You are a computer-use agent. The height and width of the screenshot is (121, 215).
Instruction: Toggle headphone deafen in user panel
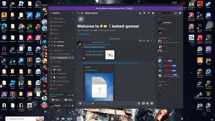point(69,106)
